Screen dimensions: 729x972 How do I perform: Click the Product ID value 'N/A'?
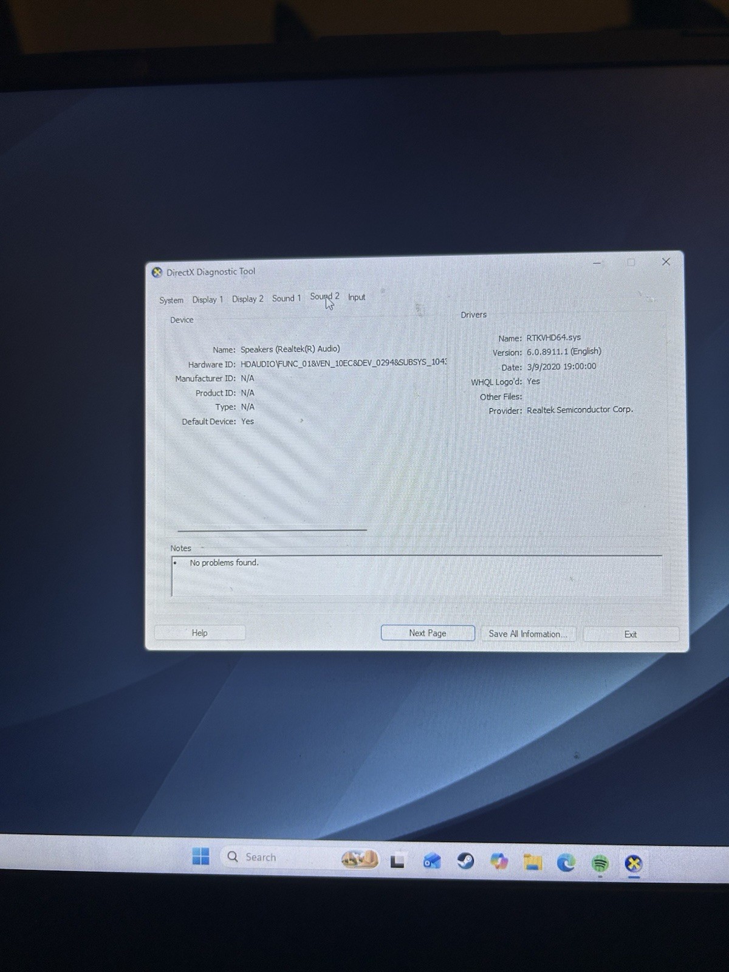coord(247,393)
